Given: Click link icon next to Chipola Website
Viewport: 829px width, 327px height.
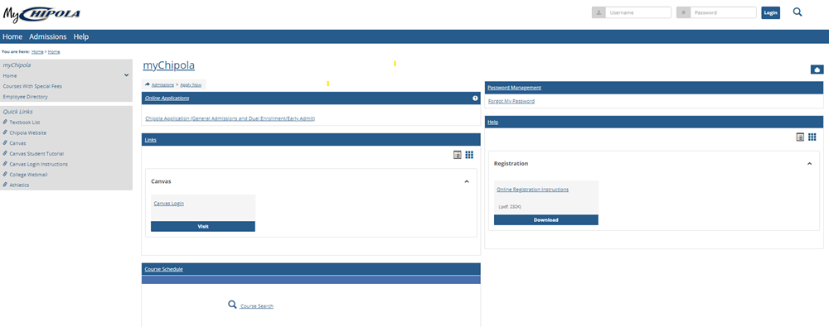Looking at the screenshot, I should (5, 132).
